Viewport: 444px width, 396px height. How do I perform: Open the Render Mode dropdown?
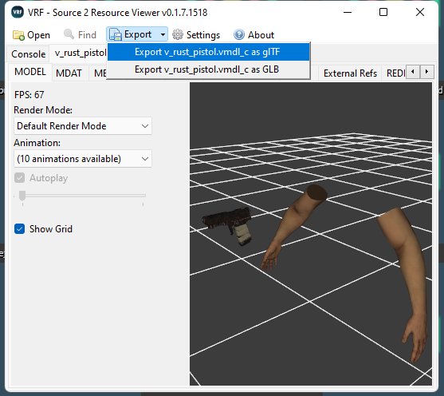(x=83, y=126)
